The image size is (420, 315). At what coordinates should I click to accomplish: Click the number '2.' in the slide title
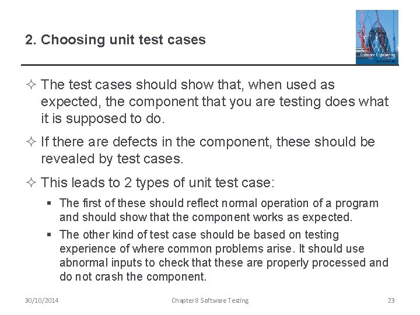31,40
